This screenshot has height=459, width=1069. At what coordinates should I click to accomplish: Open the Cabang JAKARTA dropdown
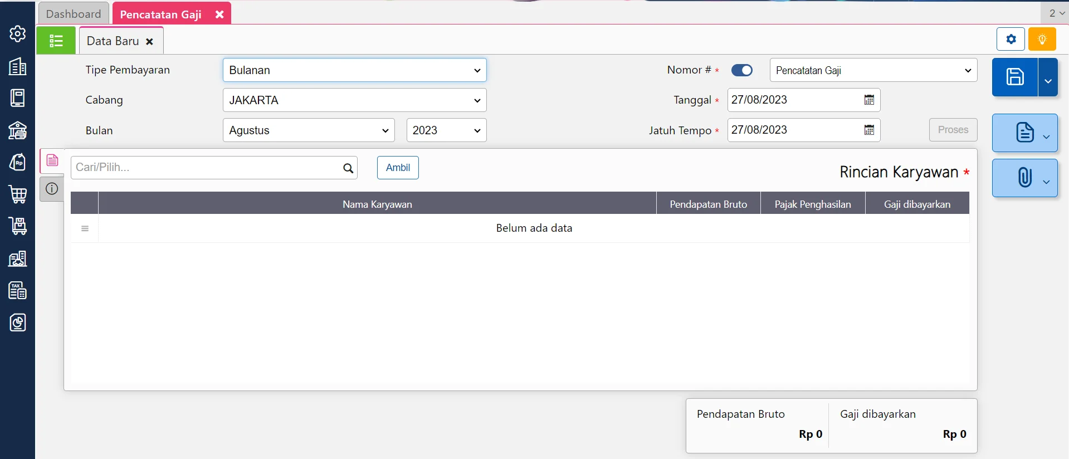coord(354,100)
